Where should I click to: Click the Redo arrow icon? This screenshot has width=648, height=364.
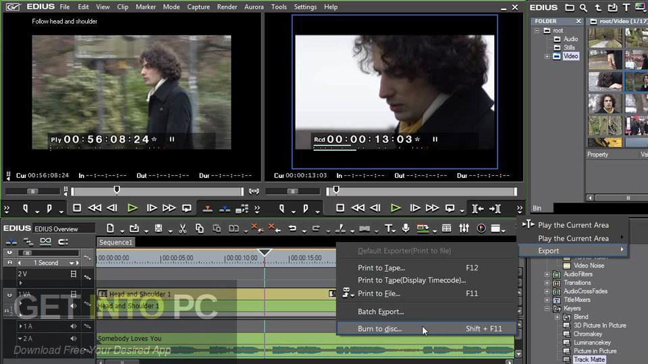316,229
